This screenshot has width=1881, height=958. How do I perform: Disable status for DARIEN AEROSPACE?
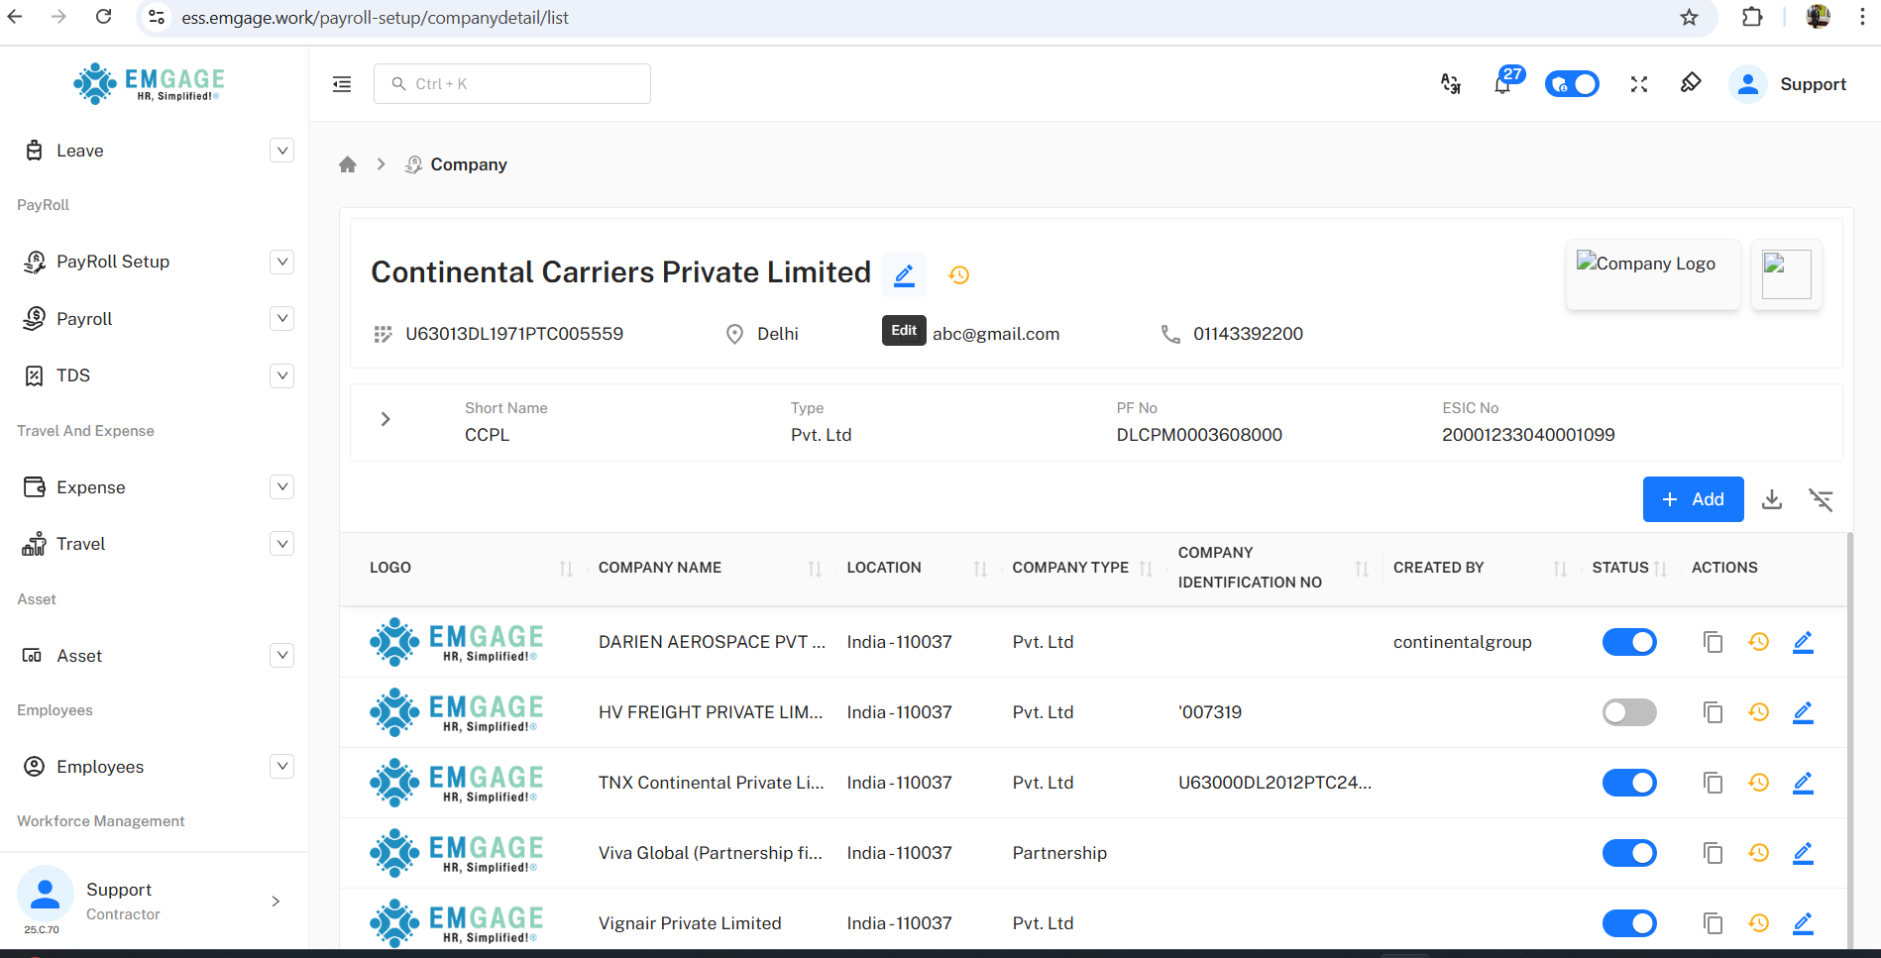click(x=1629, y=642)
